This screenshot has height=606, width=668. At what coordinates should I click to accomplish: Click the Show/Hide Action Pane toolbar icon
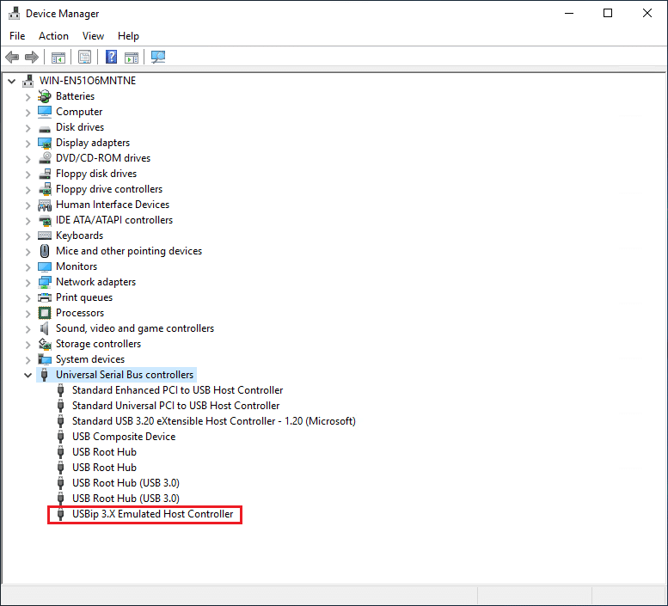(132, 58)
